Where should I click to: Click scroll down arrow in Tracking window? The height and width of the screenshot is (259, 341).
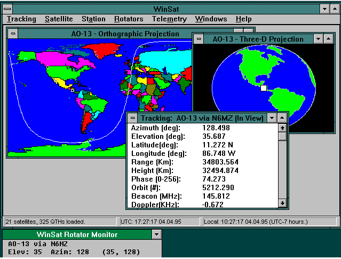pyautogui.click(x=282, y=203)
